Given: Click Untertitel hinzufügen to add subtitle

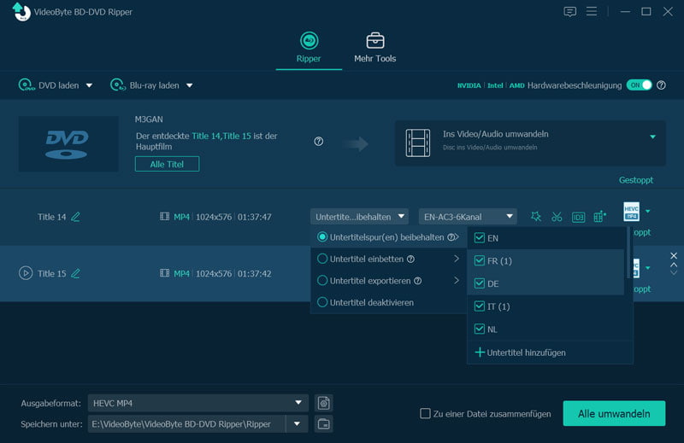Looking at the screenshot, I should coord(520,353).
